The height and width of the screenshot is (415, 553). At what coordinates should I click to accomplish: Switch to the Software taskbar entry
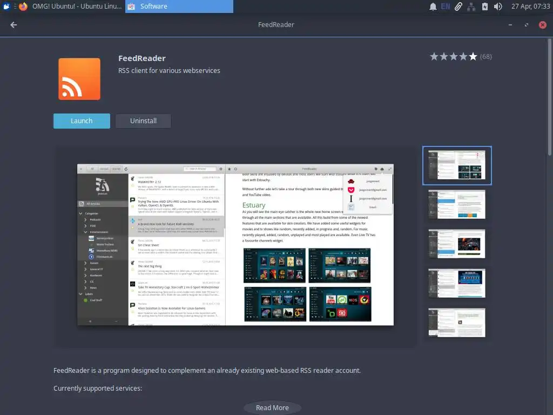pyautogui.click(x=179, y=6)
